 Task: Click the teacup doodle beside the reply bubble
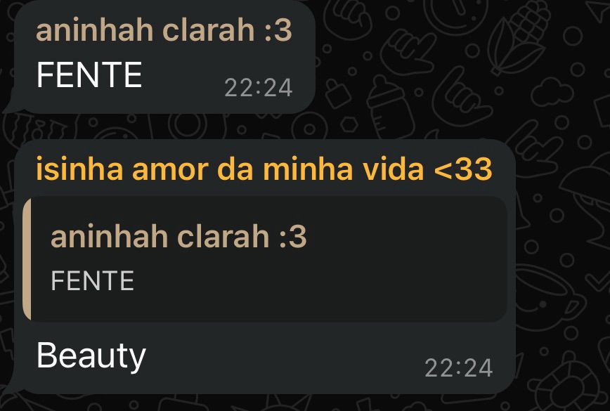[550, 297]
